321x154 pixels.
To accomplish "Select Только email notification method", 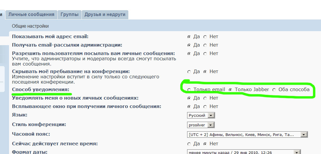I will (189, 90).
